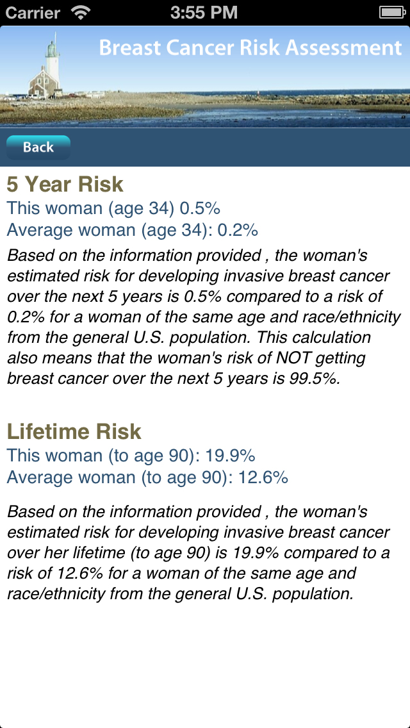Tap the shoreline banner photo
The image size is (410, 728).
click(x=205, y=77)
